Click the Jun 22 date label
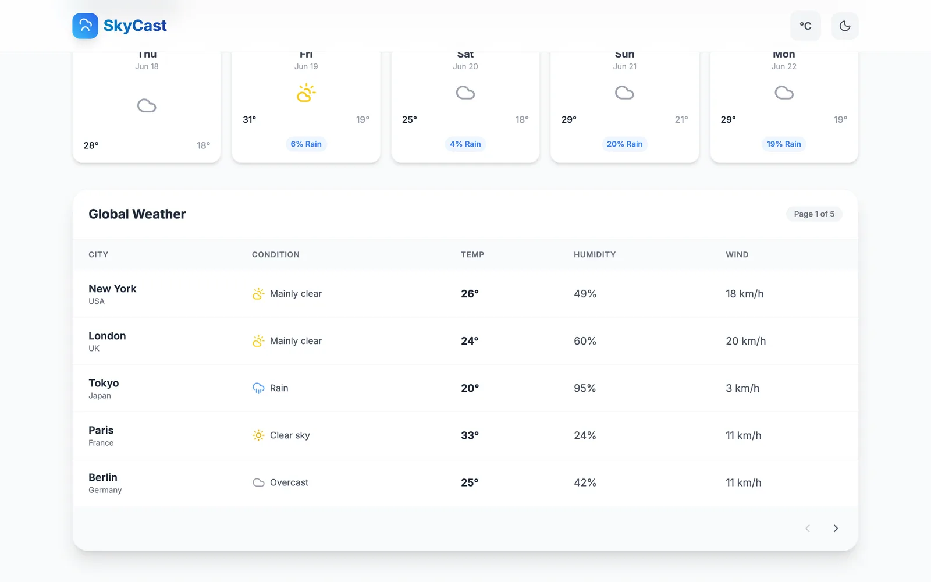 [784, 66]
